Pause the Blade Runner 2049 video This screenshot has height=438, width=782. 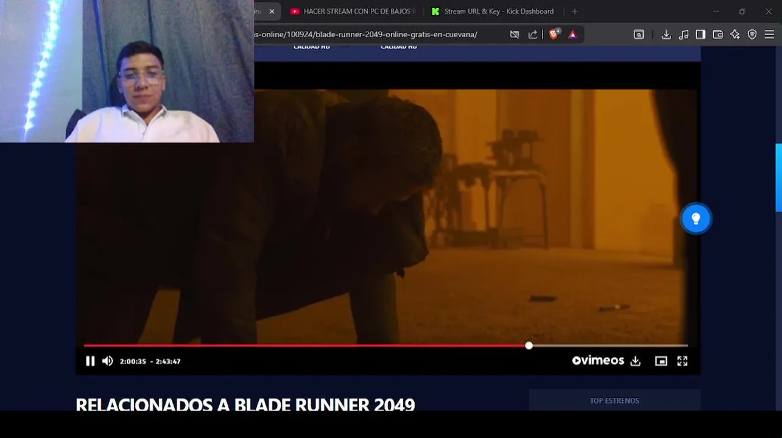[x=90, y=361]
